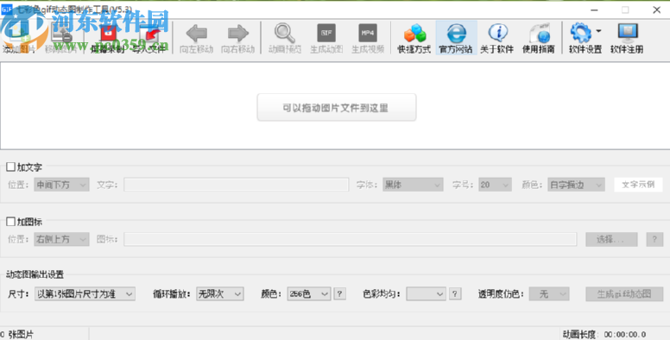Open the 官方网站 browser icon
Image resolution: width=670 pixels, height=340 pixels.
[x=456, y=34]
